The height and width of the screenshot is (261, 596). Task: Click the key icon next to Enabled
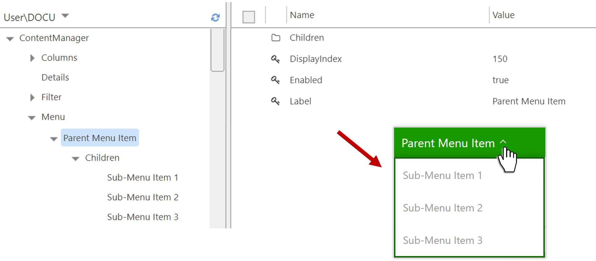pos(275,80)
